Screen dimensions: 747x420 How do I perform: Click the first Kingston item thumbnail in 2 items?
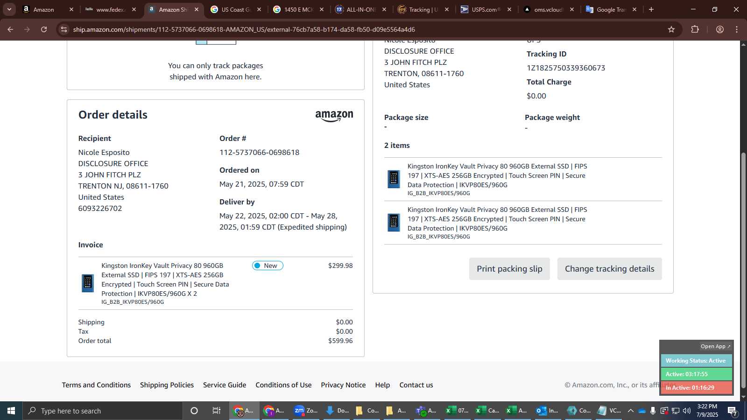click(394, 179)
